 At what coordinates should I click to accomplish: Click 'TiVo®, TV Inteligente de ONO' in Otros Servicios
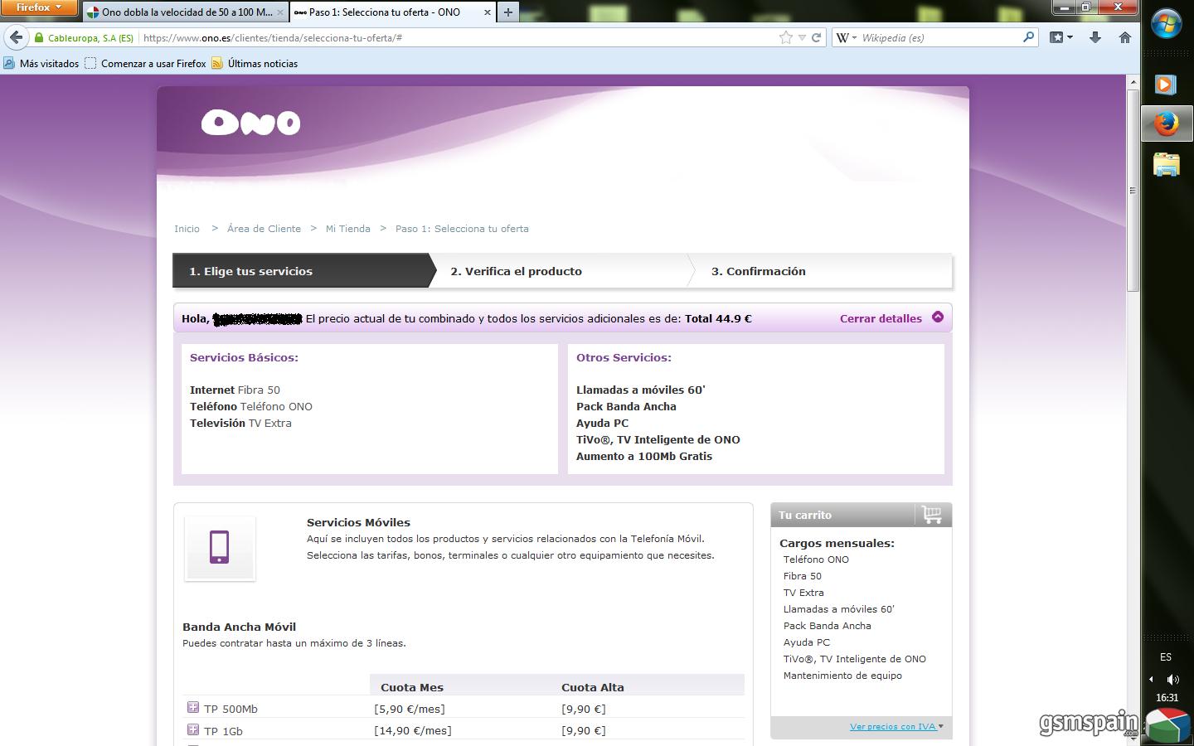pyautogui.click(x=658, y=439)
